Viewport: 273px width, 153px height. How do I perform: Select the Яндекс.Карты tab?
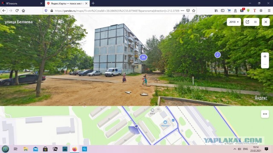point(67,3)
